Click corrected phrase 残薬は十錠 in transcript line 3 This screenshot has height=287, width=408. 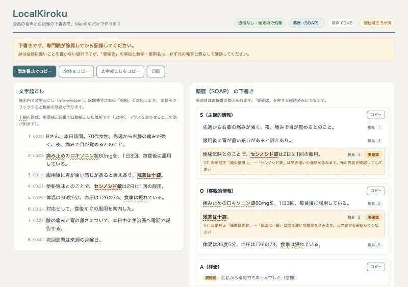pyautogui.click(x=149, y=175)
